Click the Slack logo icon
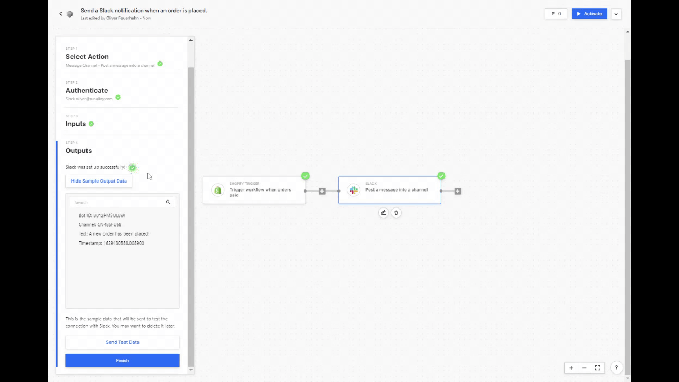 coord(353,190)
